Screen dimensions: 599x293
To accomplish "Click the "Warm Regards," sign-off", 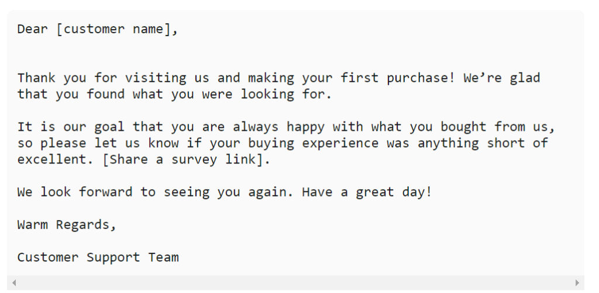I will tap(67, 225).
